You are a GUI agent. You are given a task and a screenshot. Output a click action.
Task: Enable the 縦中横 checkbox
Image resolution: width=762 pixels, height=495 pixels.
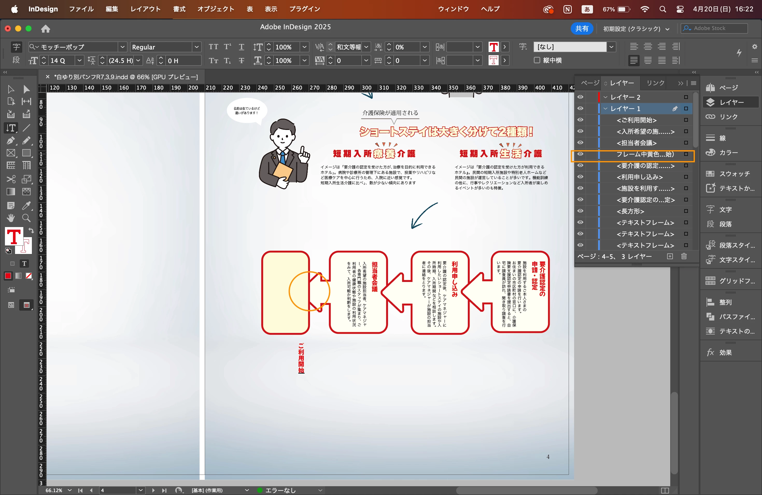pos(537,60)
